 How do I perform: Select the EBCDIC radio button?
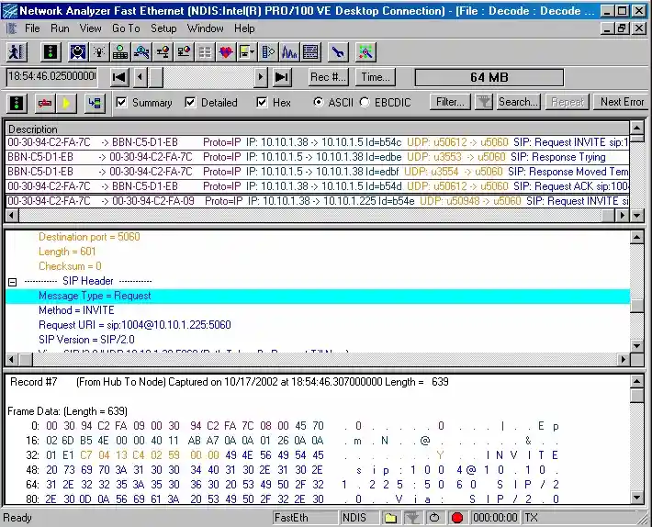[x=365, y=103]
